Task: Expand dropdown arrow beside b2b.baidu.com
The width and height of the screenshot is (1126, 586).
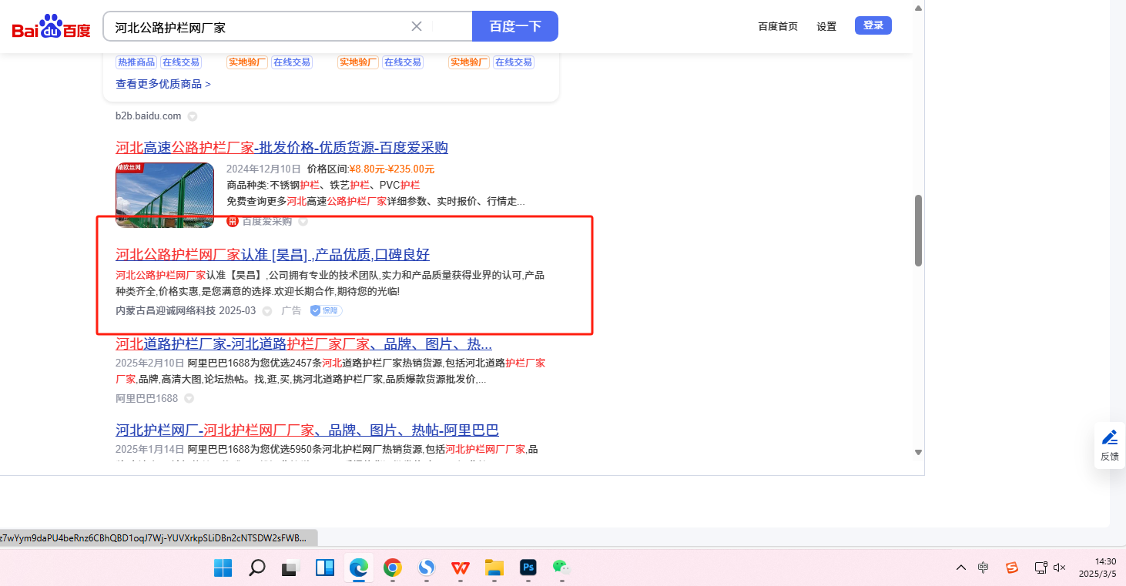Action: click(x=193, y=117)
